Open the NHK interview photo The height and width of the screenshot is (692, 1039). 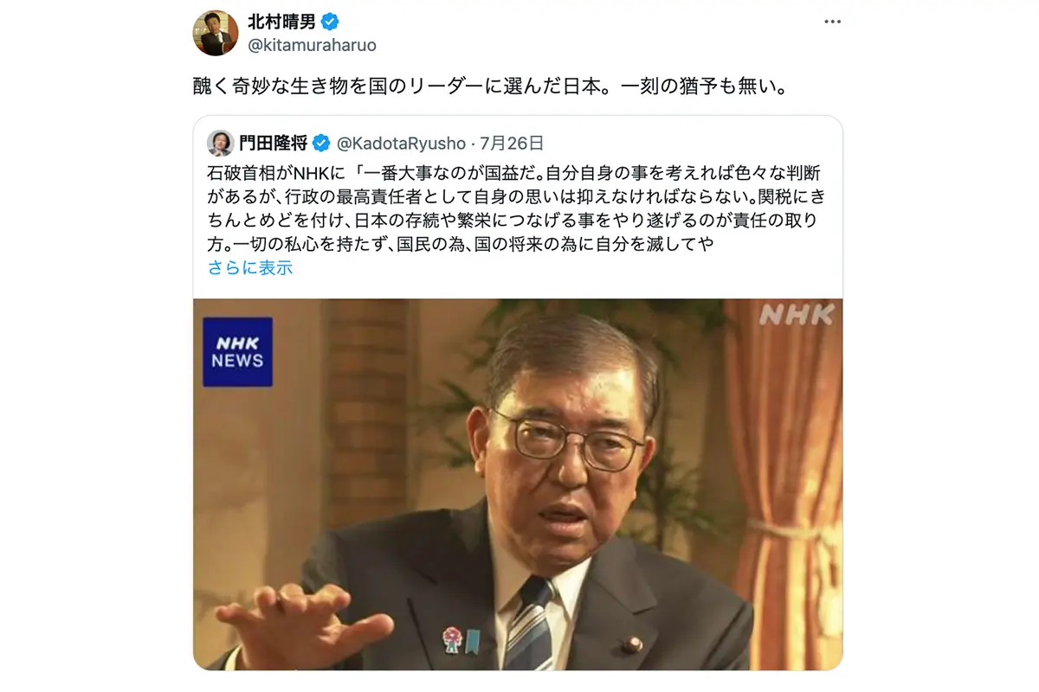pos(518,484)
